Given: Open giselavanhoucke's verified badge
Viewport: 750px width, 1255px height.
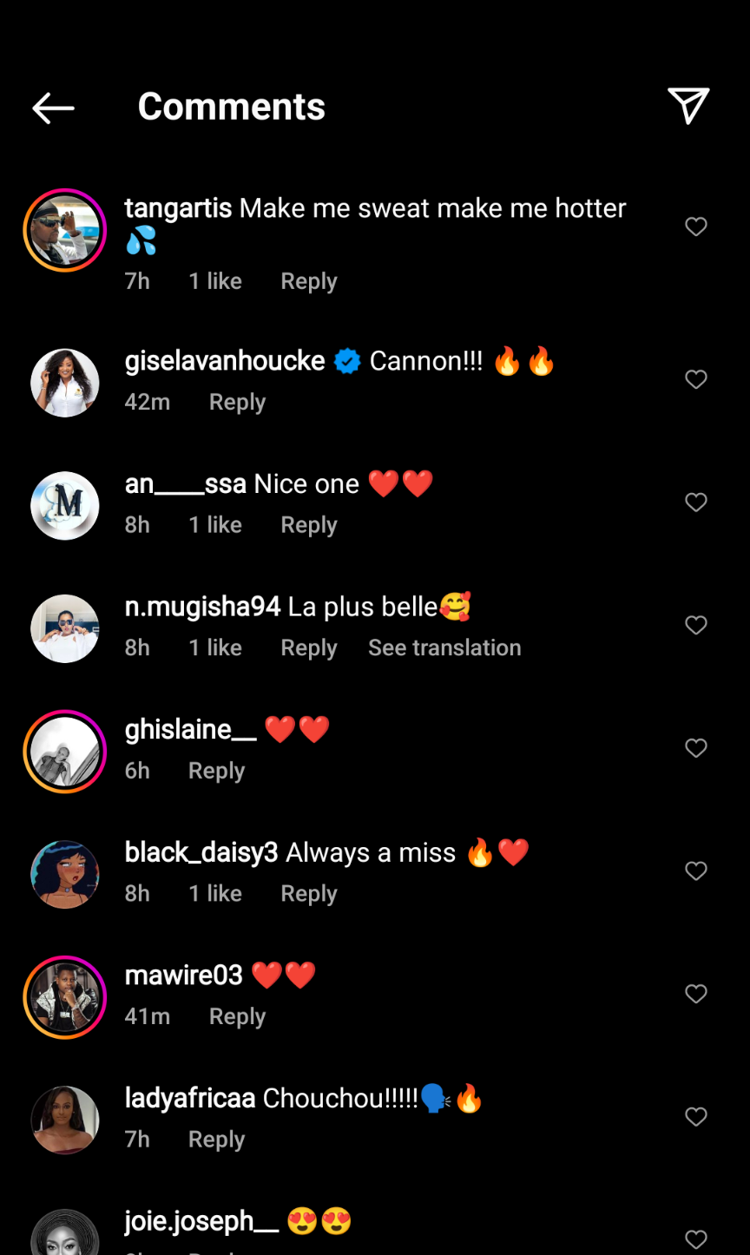Looking at the screenshot, I should point(347,361).
